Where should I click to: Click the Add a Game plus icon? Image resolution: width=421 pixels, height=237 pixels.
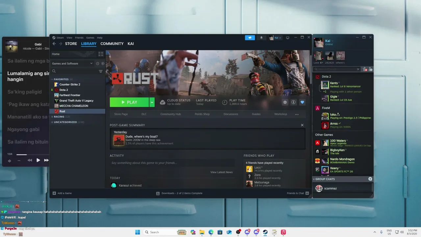[x=54, y=193]
